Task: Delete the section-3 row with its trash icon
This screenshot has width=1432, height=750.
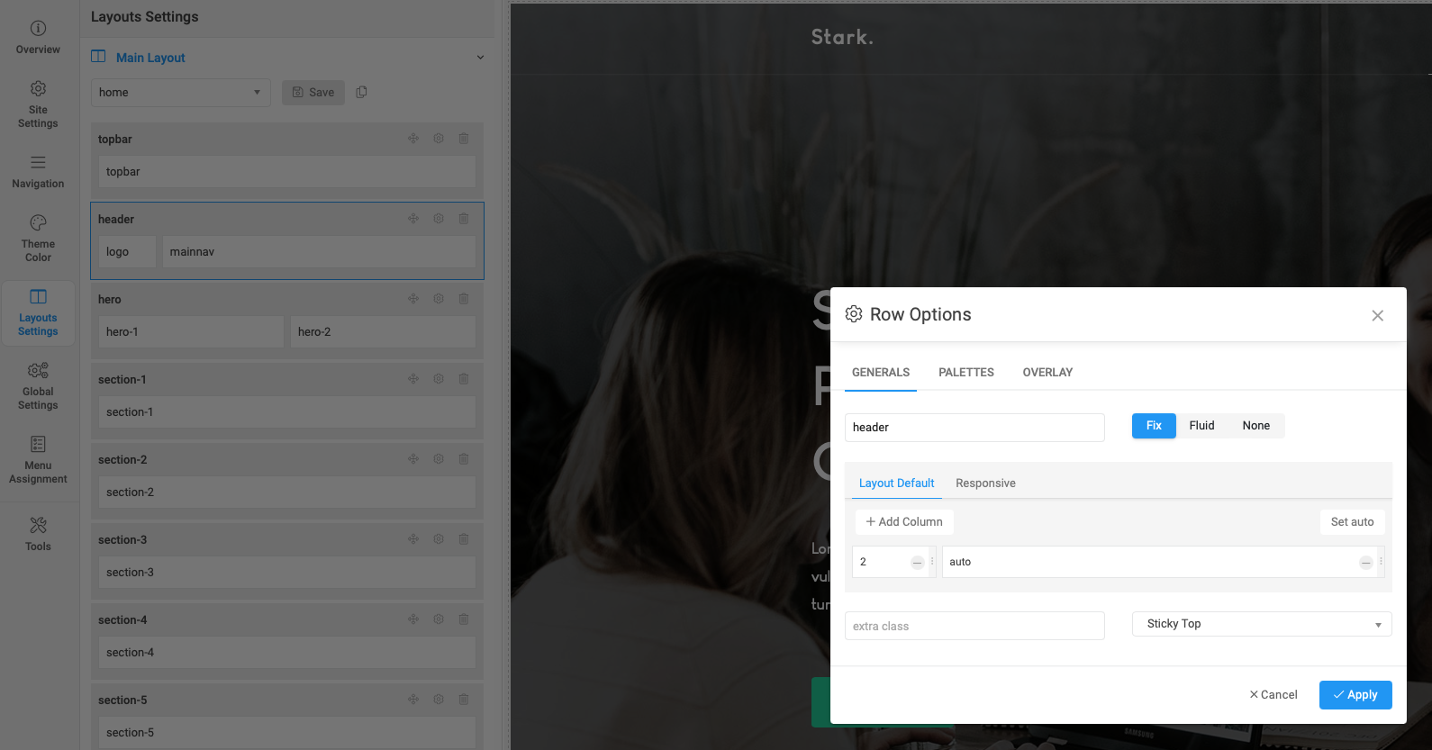Action: pos(464,539)
